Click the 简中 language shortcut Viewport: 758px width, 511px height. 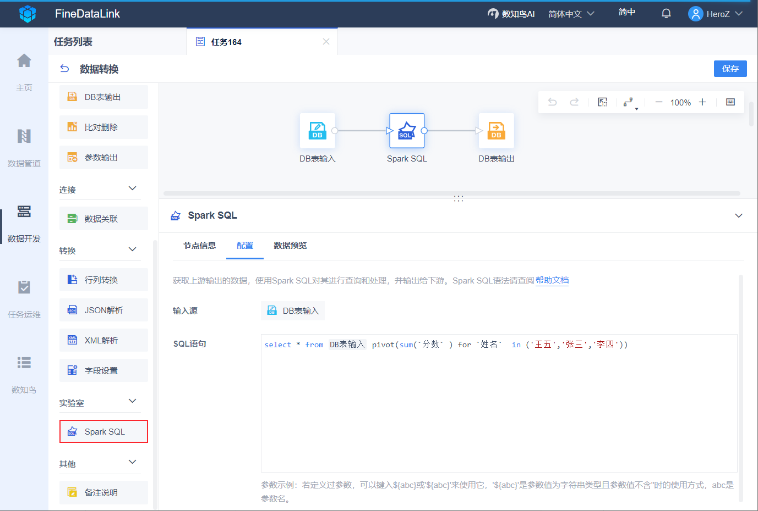pyautogui.click(x=627, y=12)
